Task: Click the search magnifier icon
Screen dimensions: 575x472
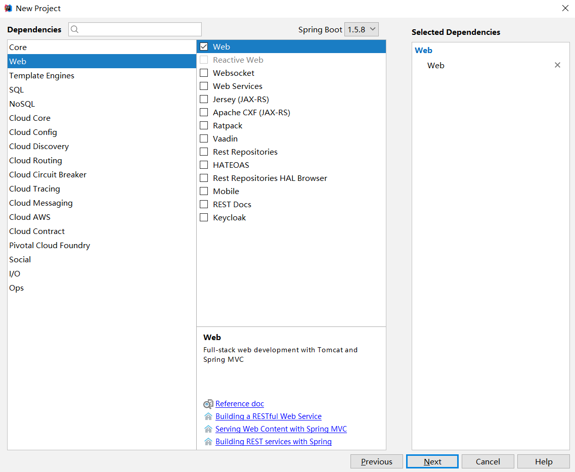Action: [x=75, y=29]
